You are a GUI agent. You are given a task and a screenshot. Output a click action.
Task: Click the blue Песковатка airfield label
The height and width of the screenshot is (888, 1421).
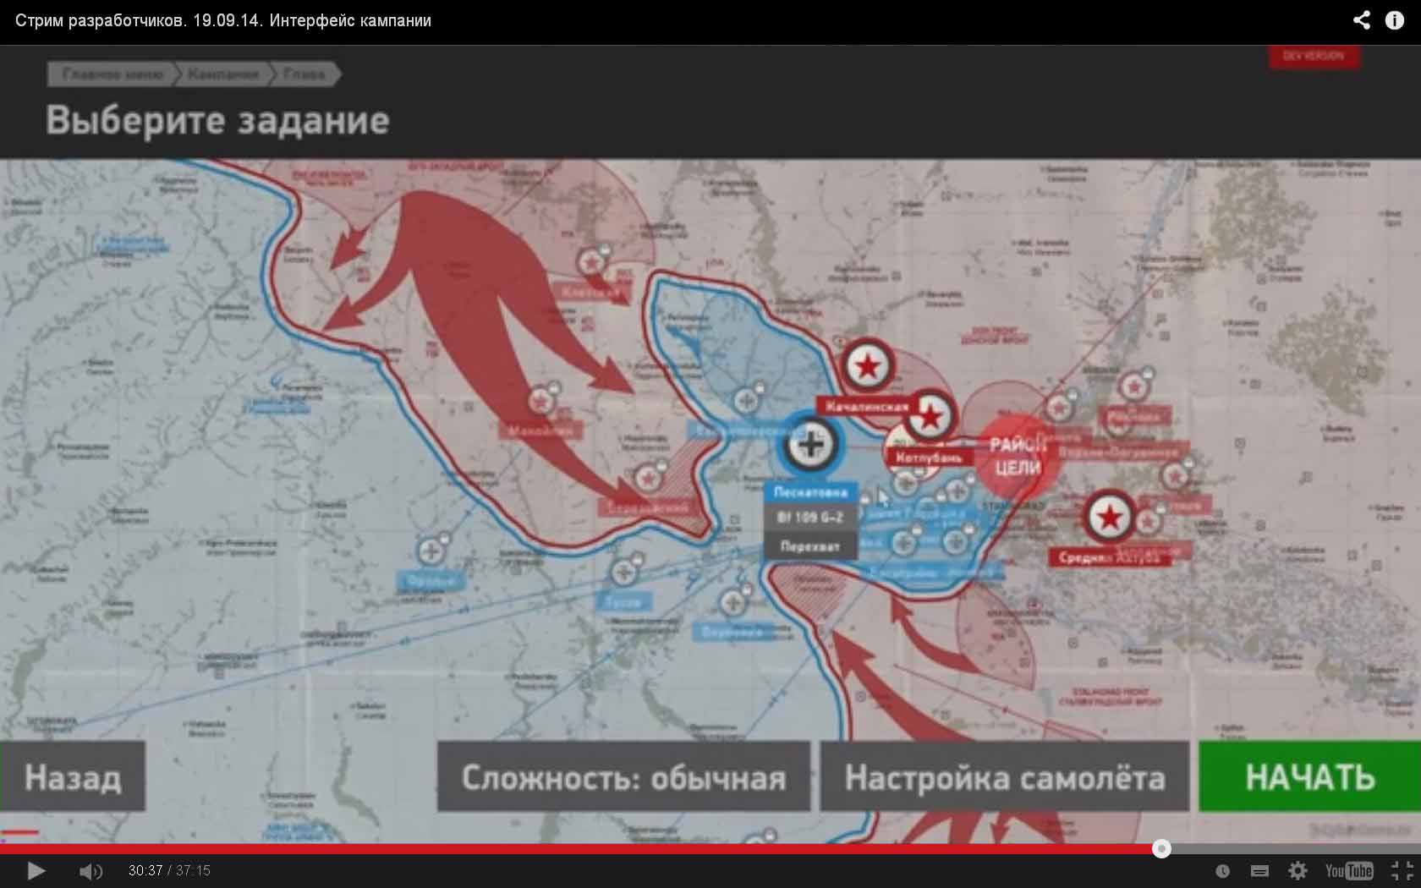(x=810, y=492)
